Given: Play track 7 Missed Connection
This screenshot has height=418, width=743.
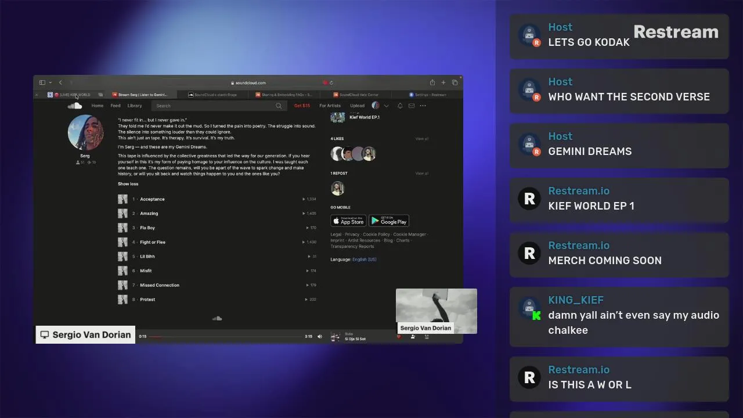Looking at the screenshot, I should (x=217, y=285).
